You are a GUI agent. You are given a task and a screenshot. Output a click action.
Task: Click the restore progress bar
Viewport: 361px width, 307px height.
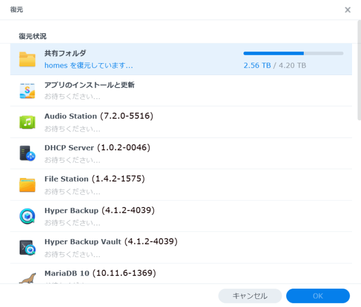tap(293, 53)
